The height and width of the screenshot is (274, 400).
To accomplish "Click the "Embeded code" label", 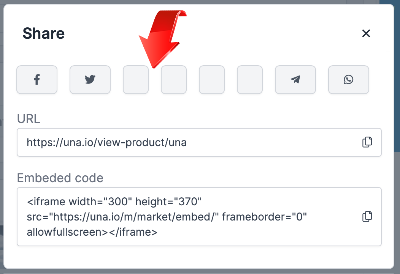I will (x=60, y=178).
